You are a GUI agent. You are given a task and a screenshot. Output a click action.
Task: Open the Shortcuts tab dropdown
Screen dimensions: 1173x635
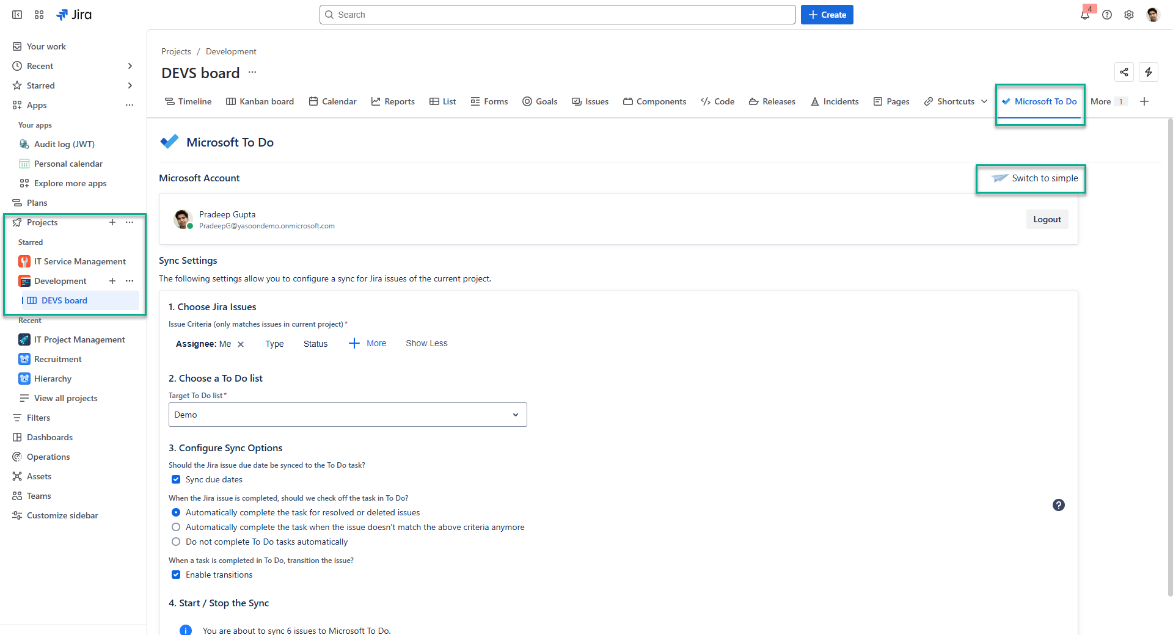pos(984,101)
